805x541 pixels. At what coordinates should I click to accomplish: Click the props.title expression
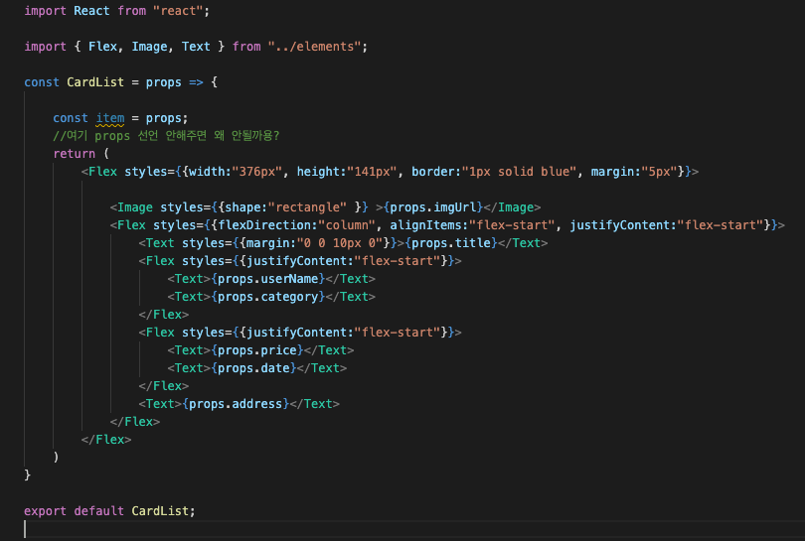pos(451,243)
